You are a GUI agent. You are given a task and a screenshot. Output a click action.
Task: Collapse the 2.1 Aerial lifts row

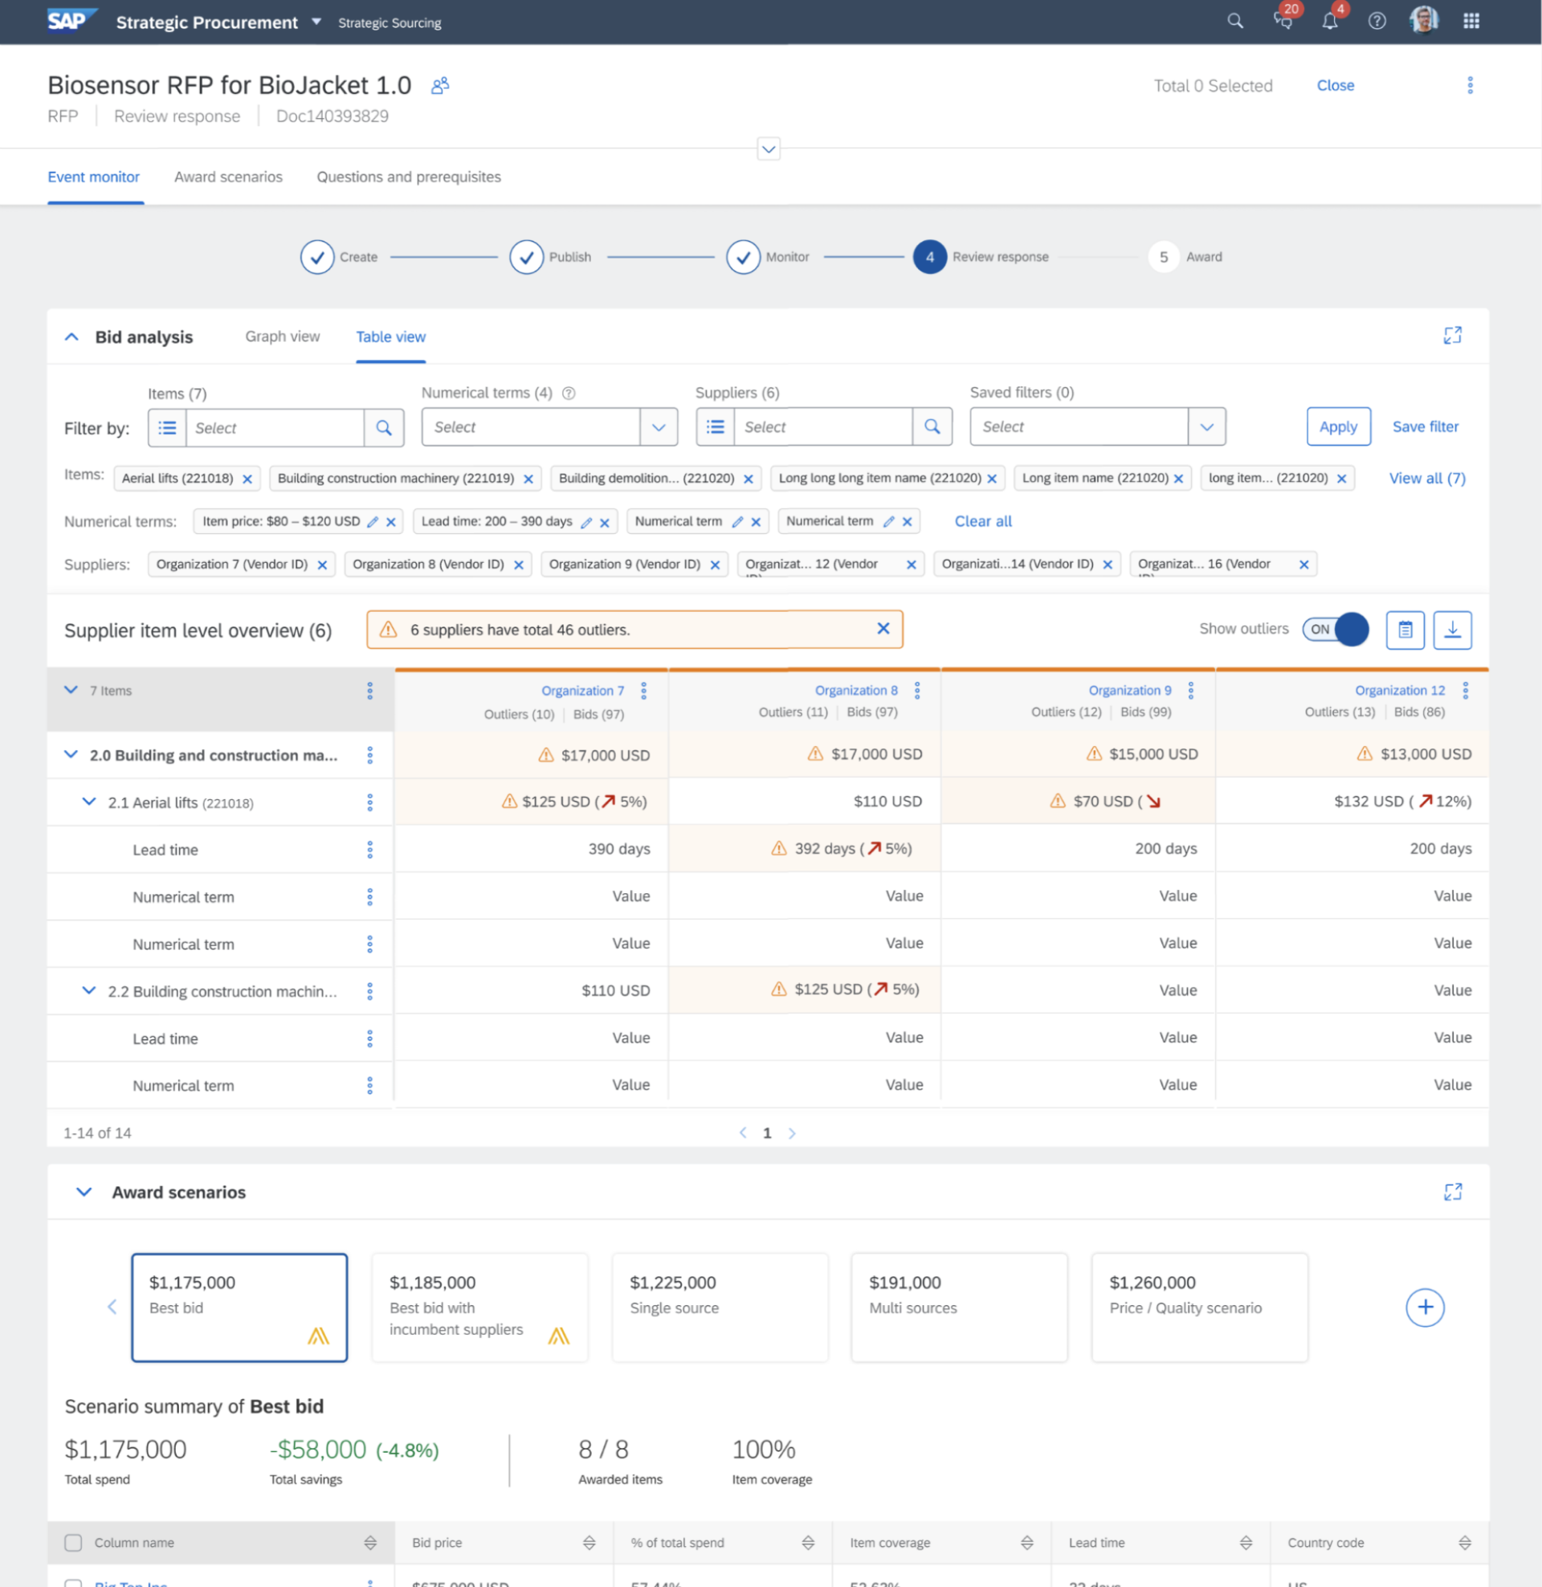[89, 802]
